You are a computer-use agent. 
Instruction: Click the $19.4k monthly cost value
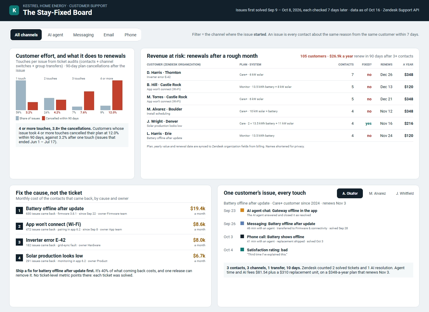click(198, 208)
